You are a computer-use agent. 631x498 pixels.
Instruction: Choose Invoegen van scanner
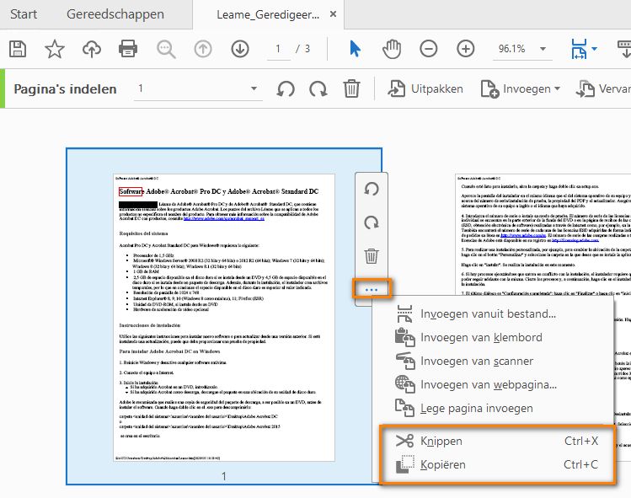pos(493,361)
